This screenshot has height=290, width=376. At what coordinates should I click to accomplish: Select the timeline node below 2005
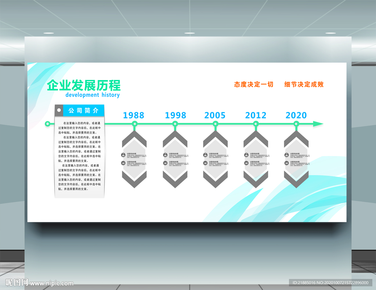tap(215, 124)
